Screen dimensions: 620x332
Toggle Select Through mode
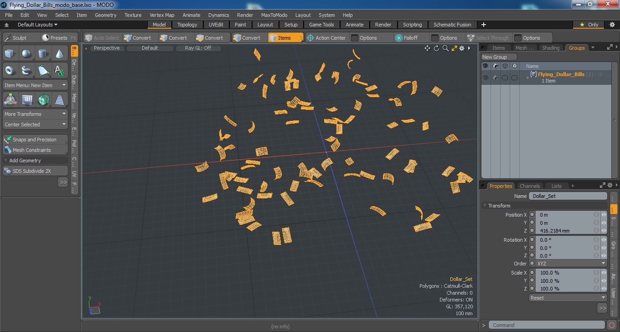[x=488, y=38]
